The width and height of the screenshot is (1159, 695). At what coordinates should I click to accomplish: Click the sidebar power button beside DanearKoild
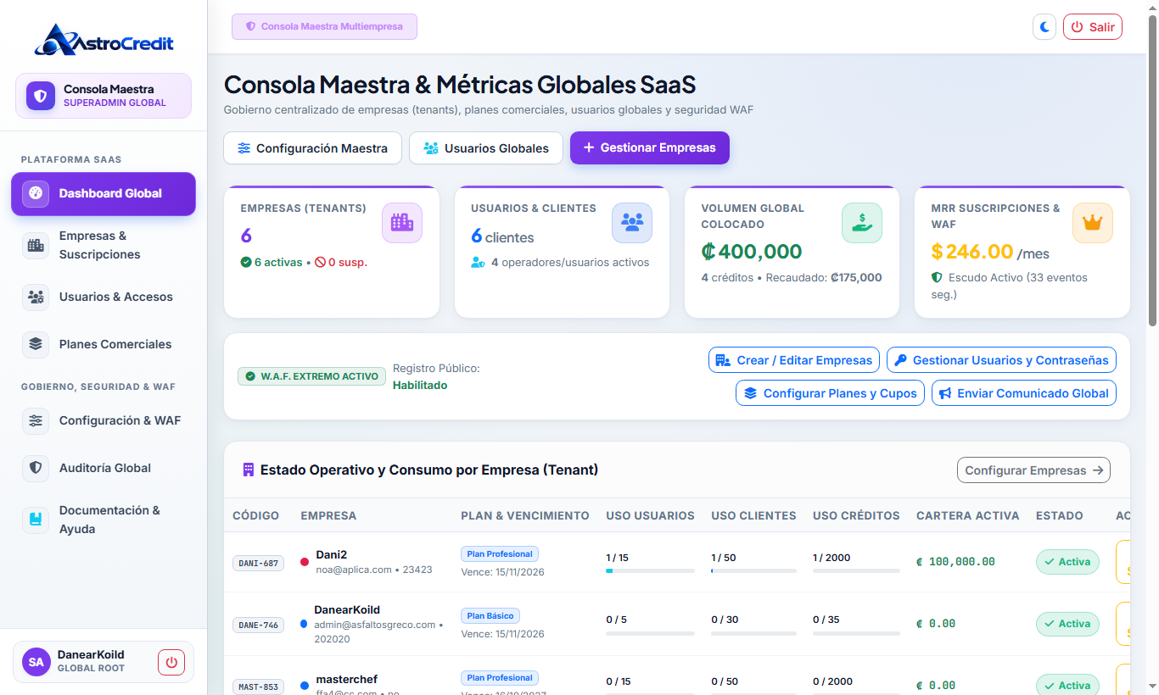[x=171, y=662]
